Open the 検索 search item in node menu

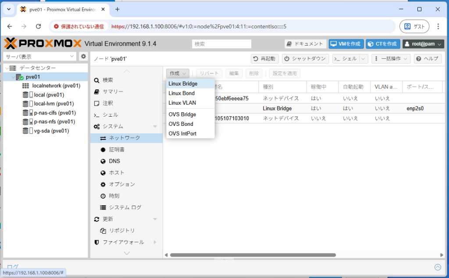(107, 80)
